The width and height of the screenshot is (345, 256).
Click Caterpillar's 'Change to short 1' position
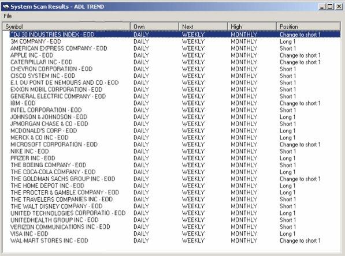coord(300,62)
